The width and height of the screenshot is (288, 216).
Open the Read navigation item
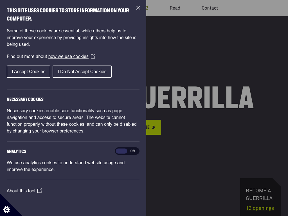[175, 8]
